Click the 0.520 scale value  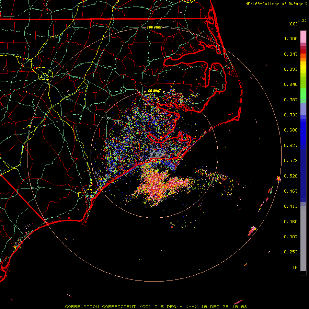(x=291, y=176)
